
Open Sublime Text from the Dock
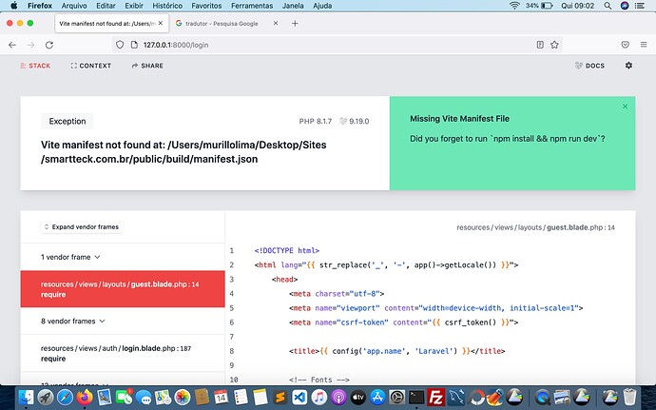(280, 397)
